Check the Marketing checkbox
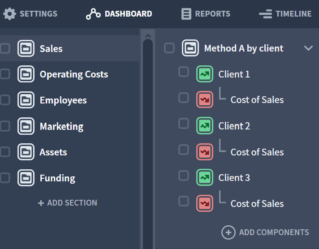This screenshot has height=249, width=319. tap(5, 126)
